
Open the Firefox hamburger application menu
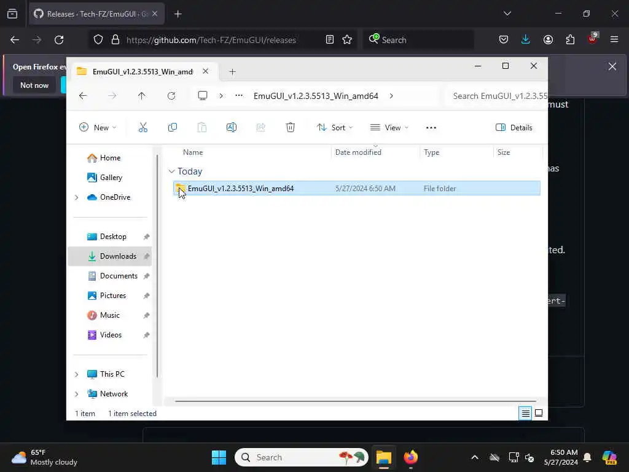point(614,39)
